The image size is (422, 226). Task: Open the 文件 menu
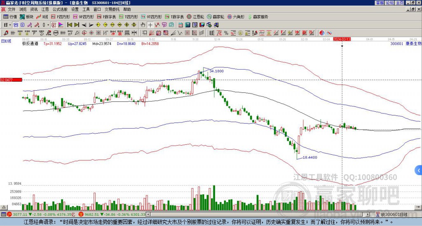click(x=12, y=9)
